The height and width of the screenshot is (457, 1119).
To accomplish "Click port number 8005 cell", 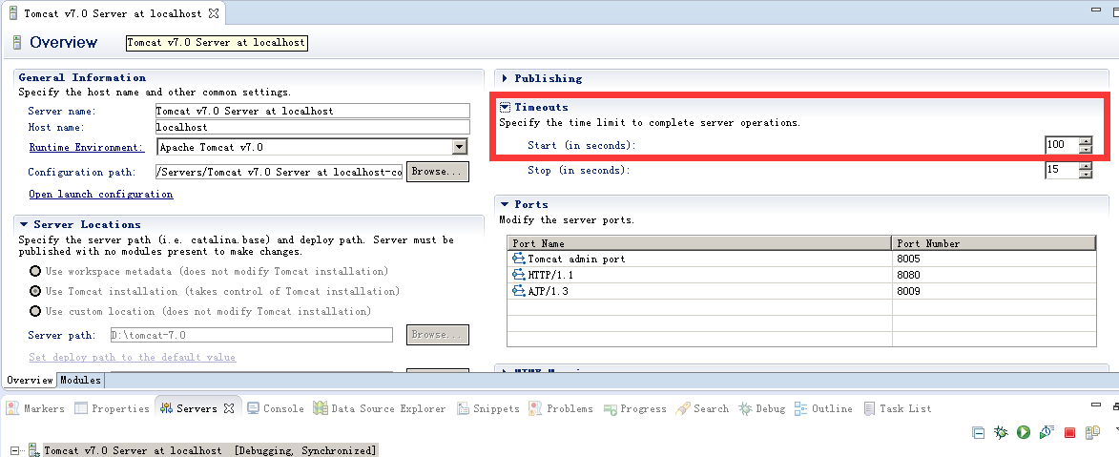I will pyautogui.click(x=994, y=259).
